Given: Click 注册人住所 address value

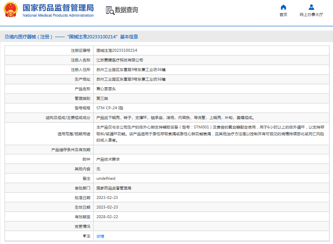Looking at the screenshot, I should pos(131,70).
